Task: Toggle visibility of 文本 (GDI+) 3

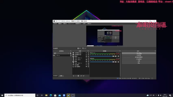Action: pos(86,58)
